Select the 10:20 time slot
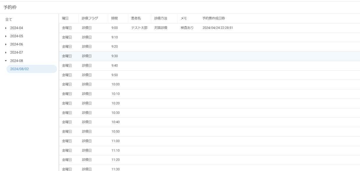This screenshot has height=171, width=360. (115, 103)
